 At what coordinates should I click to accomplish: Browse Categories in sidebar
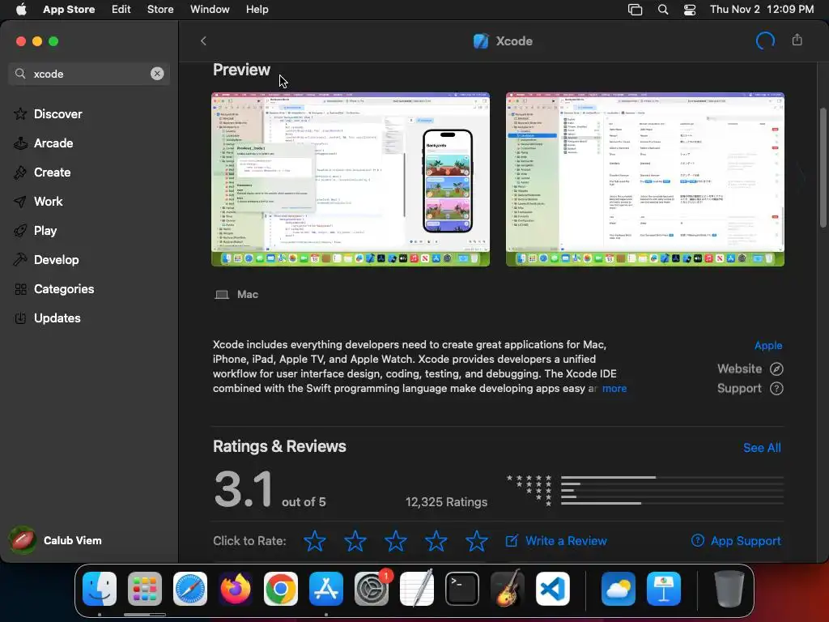click(63, 289)
